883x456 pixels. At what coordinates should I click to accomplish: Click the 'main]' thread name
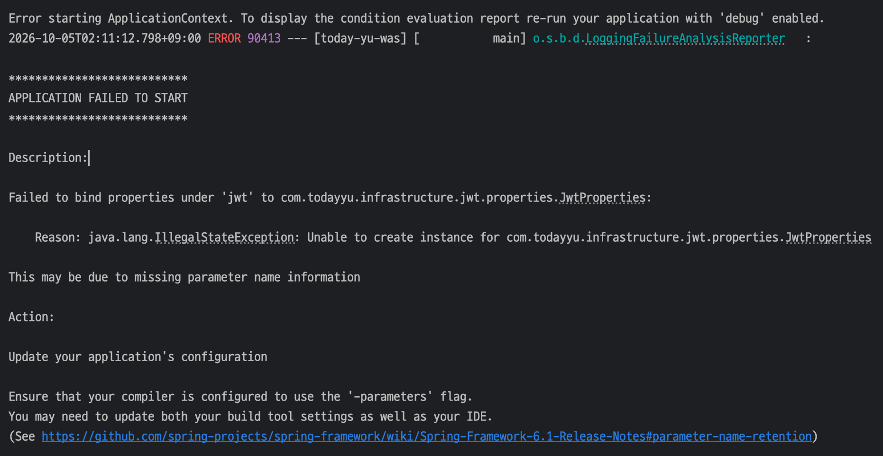pos(509,38)
